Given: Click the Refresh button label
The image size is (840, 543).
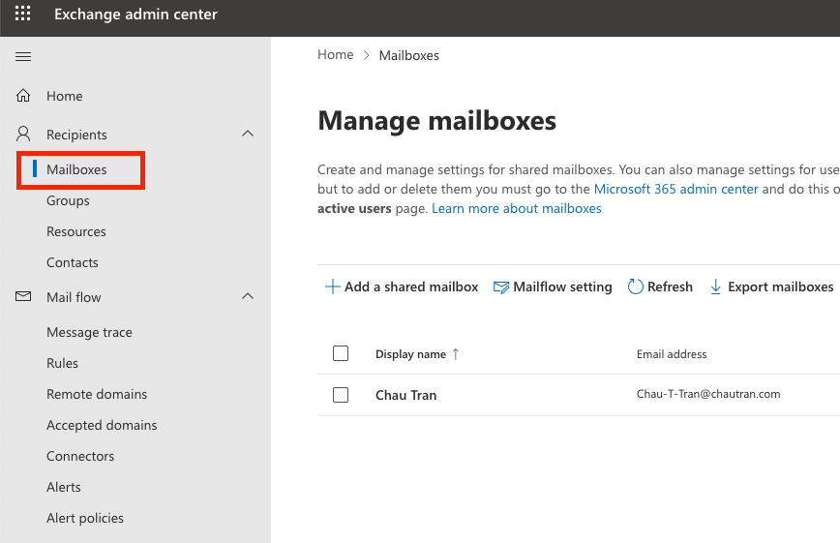Looking at the screenshot, I should click(670, 287).
